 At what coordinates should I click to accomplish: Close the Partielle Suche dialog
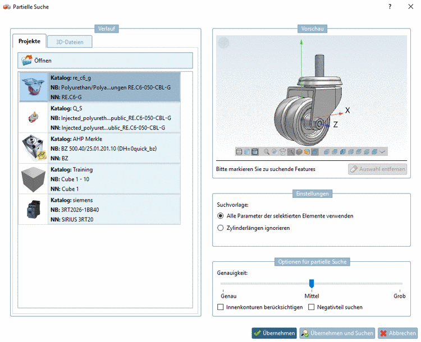click(x=411, y=7)
